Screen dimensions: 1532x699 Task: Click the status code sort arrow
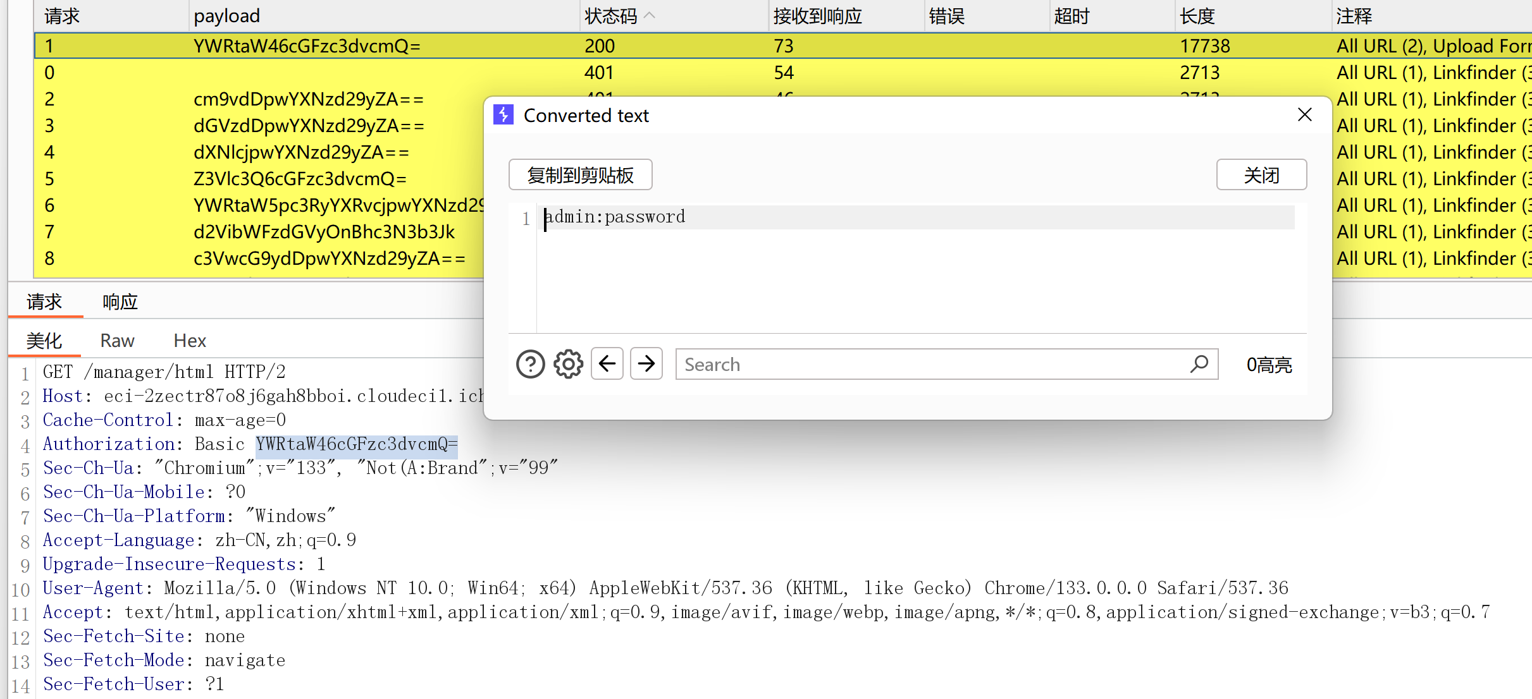tap(649, 16)
